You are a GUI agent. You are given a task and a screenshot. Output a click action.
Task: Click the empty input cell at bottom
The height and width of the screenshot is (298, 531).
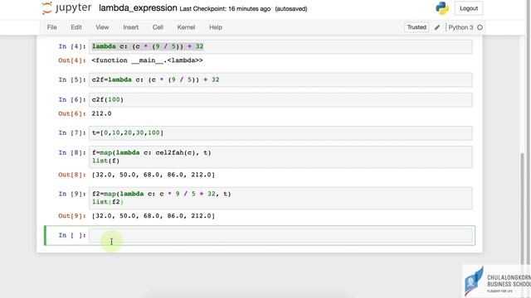280,235
